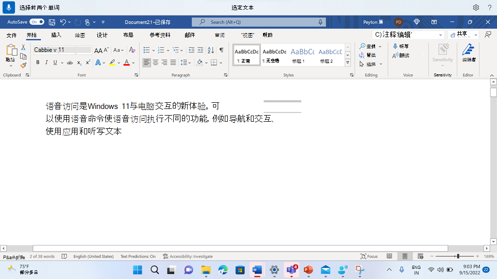This screenshot has height=279, width=497.
Task: Expand the borders dropdown arrow
Action: click(x=221, y=63)
